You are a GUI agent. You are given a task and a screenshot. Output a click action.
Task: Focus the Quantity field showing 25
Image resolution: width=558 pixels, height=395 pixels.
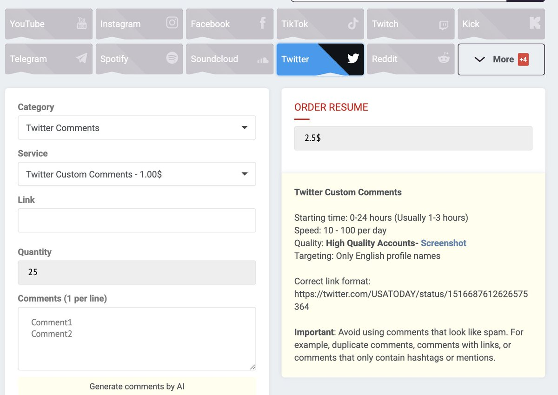click(x=137, y=272)
